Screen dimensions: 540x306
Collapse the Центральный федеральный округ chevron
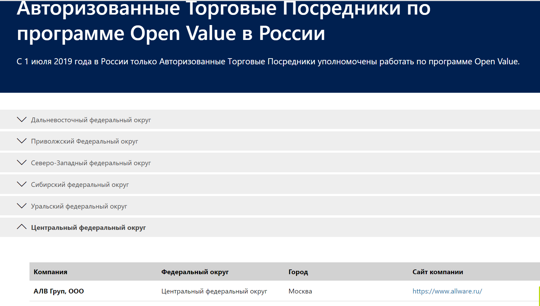[22, 227]
